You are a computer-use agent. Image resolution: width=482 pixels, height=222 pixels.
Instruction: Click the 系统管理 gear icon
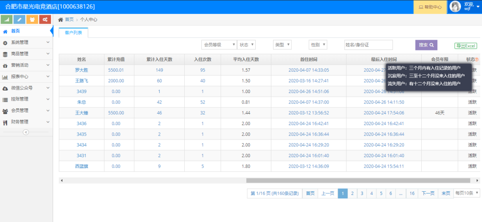point(5,43)
